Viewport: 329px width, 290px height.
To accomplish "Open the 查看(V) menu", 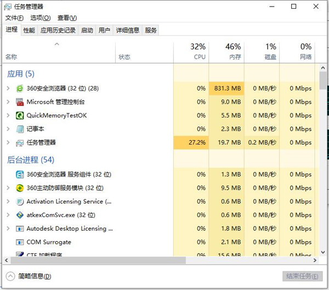I will (67, 18).
